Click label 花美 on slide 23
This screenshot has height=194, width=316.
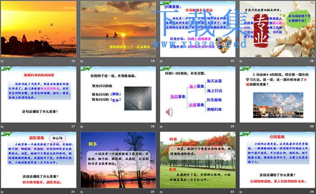pos(173,170)
